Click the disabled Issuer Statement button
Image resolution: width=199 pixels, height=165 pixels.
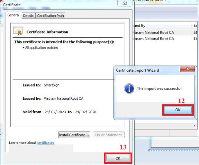pos(108,135)
